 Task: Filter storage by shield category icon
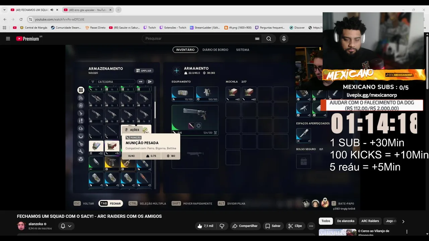81,105
